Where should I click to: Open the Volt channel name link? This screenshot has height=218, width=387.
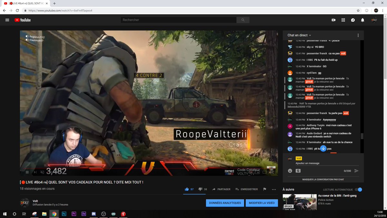pyautogui.click(x=35, y=201)
